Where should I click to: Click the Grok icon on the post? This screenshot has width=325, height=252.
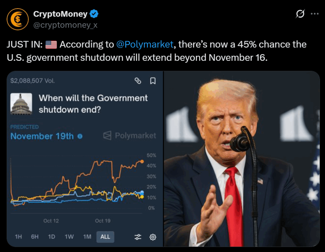(300, 14)
